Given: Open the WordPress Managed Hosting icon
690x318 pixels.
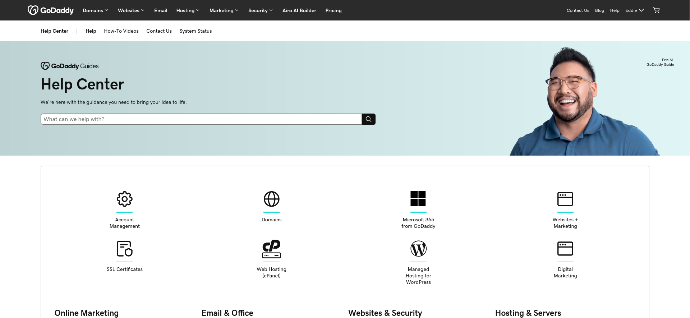Looking at the screenshot, I should pos(418,249).
